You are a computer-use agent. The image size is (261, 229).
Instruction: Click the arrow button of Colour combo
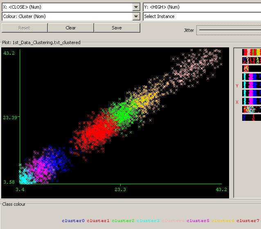tap(136, 16)
